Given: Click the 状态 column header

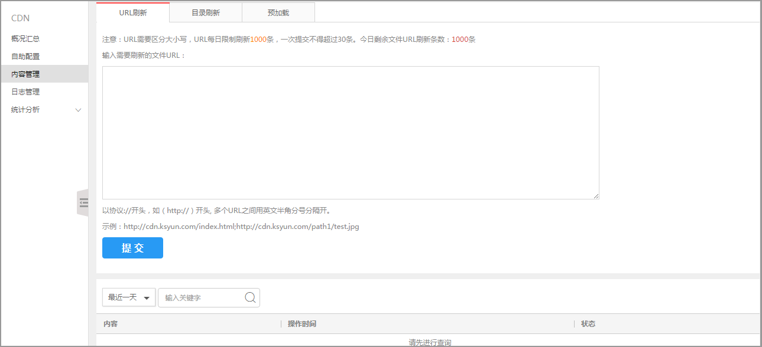Looking at the screenshot, I should [588, 324].
